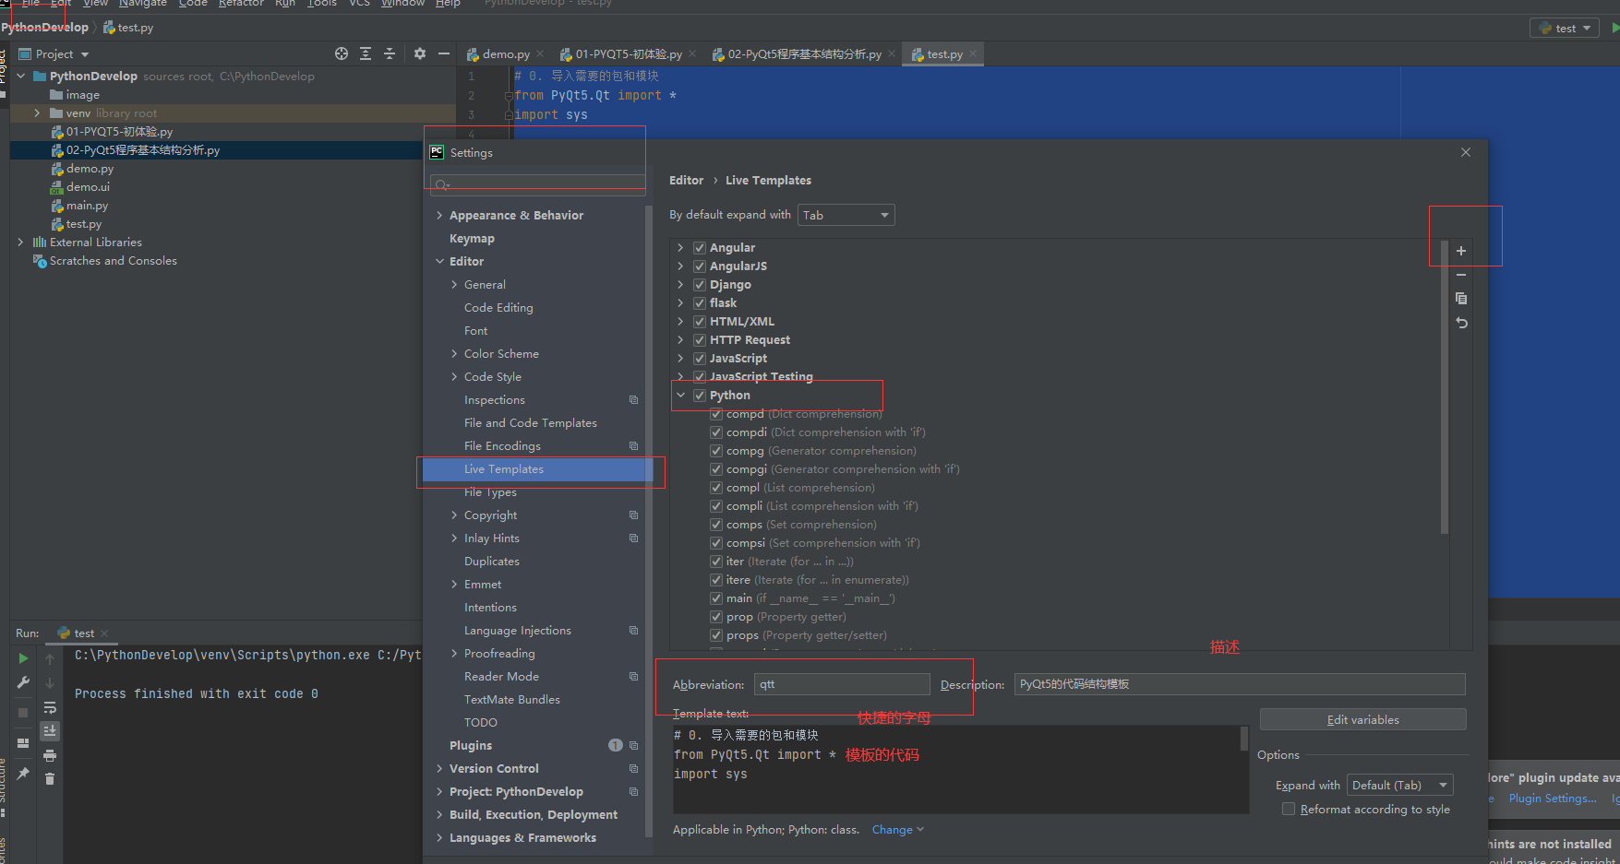Viewport: 1620px width, 864px height.
Task: Click the locate (crosshair) icon in Project panel
Action: point(342,53)
